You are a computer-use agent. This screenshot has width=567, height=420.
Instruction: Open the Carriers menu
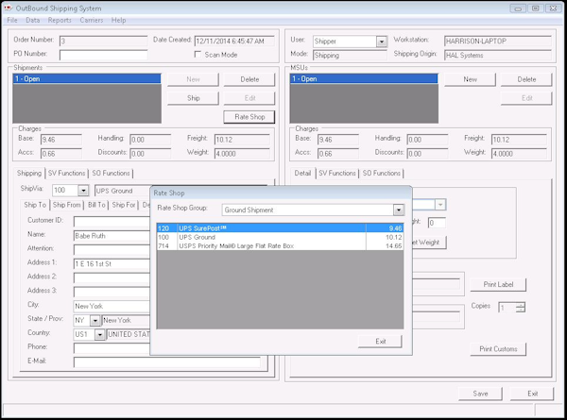coord(92,20)
